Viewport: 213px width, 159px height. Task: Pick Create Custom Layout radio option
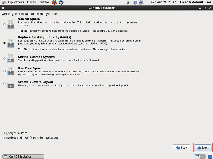click(4, 83)
